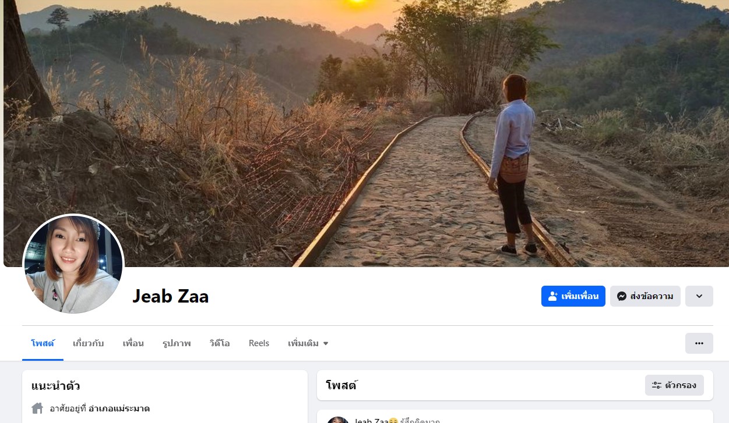Switch to the เกี่ยวกับ tab

88,343
